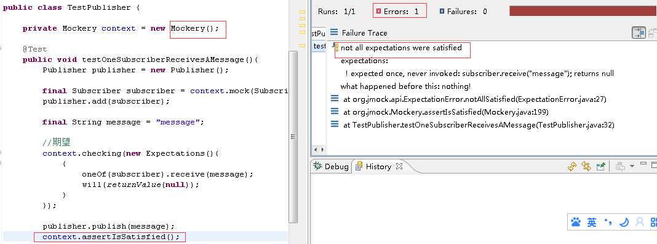The image size is (657, 244).
Task: Click the History tab document icon
Action: (x=359, y=166)
